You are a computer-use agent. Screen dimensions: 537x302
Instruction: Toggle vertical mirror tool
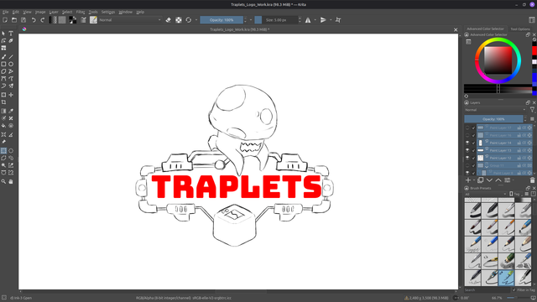point(323,20)
